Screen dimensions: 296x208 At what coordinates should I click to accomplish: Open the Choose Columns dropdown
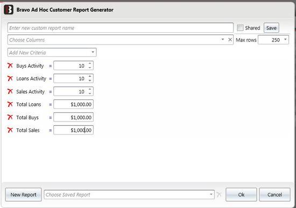point(223,40)
